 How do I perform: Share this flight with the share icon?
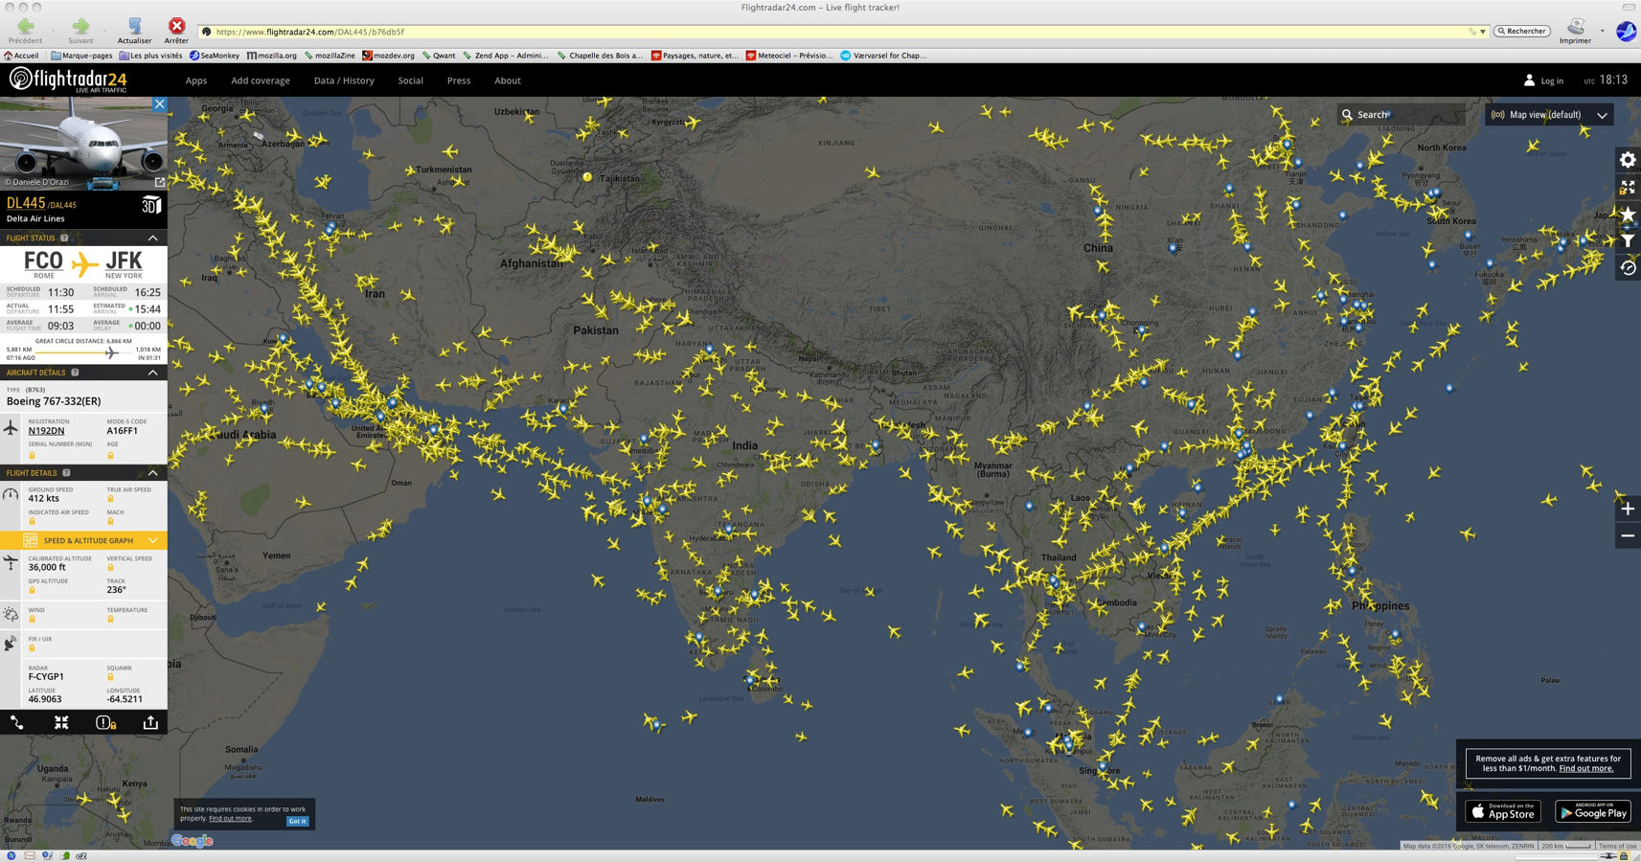point(150,722)
